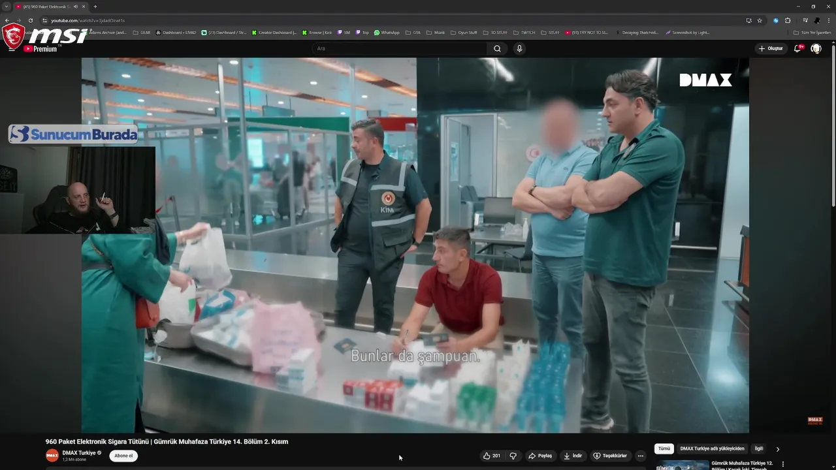Open YouTube notifications bell
The height and width of the screenshot is (470, 836).
(797, 48)
